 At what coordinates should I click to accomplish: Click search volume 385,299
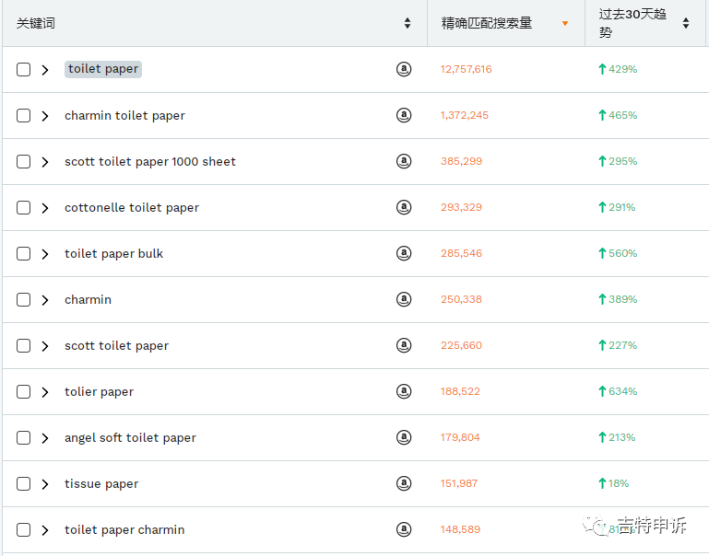click(x=461, y=161)
